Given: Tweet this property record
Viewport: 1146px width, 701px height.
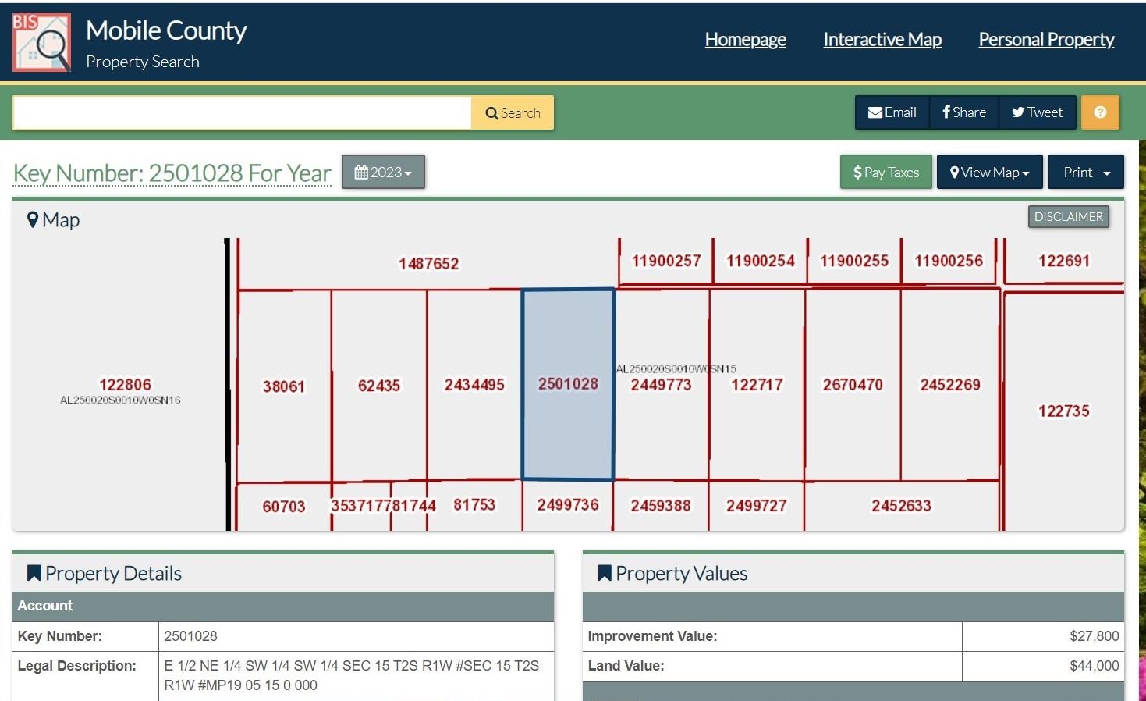Looking at the screenshot, I should click(x=1038, y=112).
